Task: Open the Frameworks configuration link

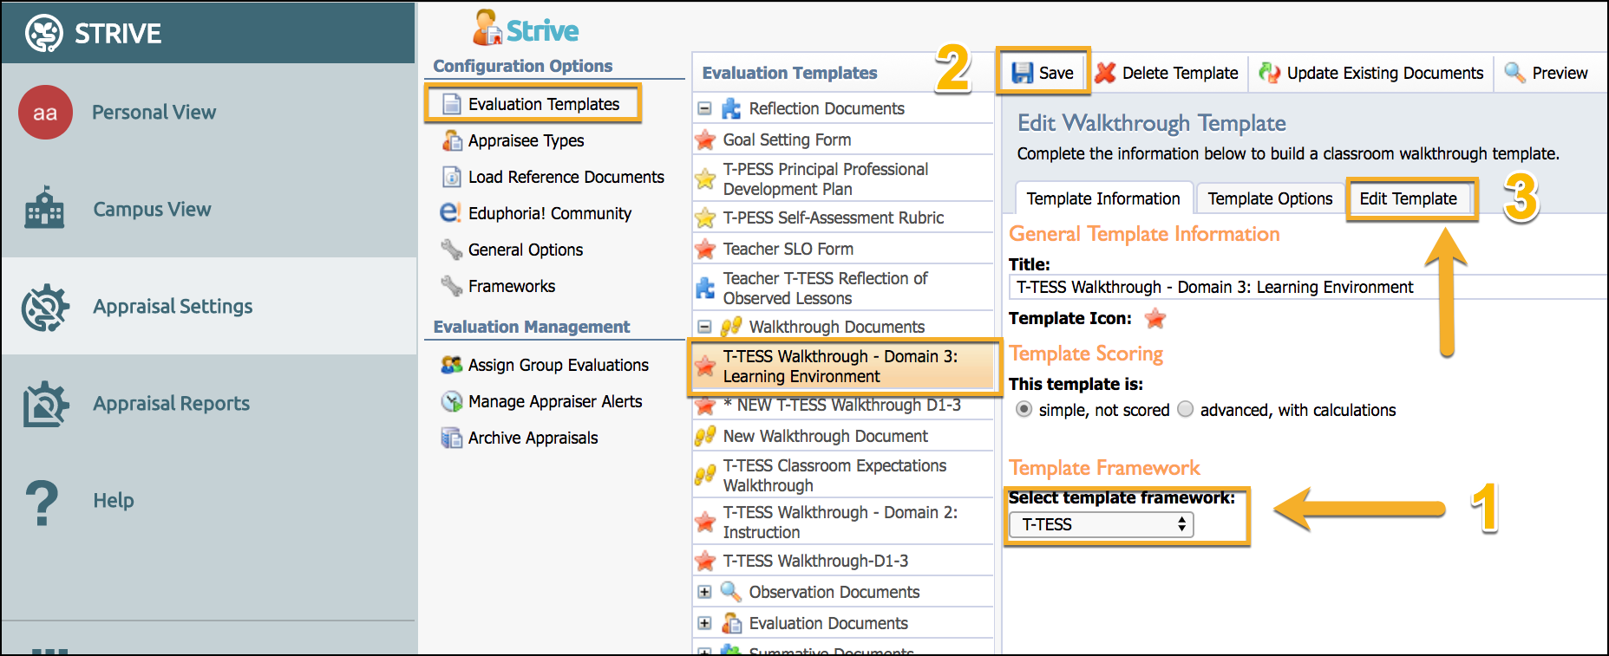Action: point(512,286)
